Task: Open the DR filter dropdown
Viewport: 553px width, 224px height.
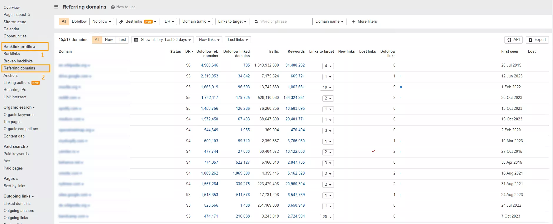Action: (x=169, y=21)
